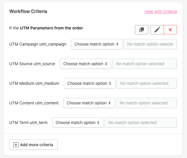The height and width of the screenshot is (158, 187).
Task: Expand UTM Medium match option dropdown
Action: point(90,83)
